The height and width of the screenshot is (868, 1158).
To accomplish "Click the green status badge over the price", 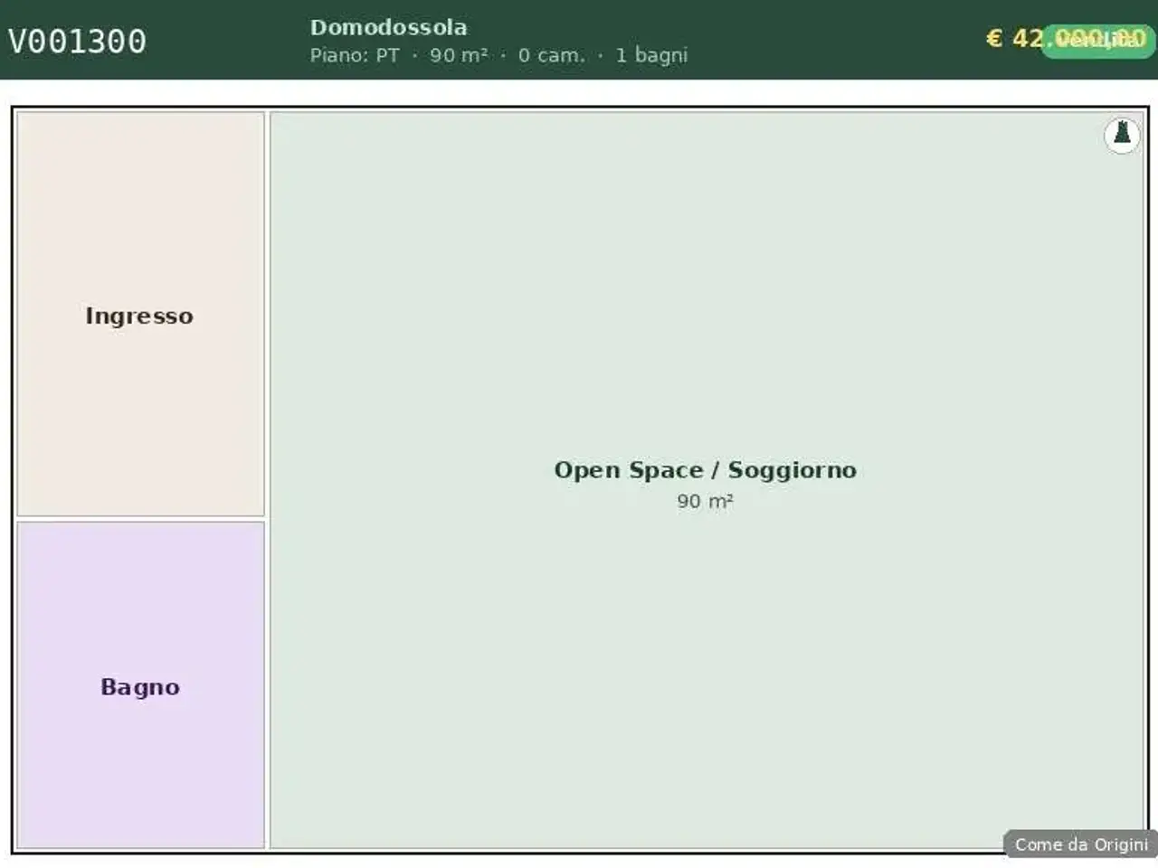I will pos(1098,40).
